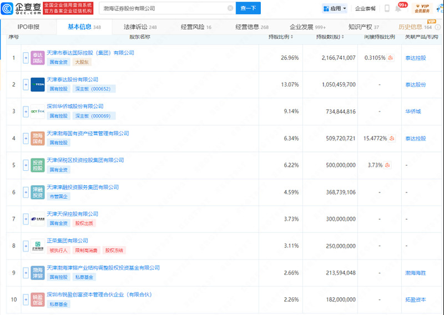Image resolution: width=444 pixels, height=315 pixels.
Task: Click the 津融投资 teal company logo
Action: (38, 192)
